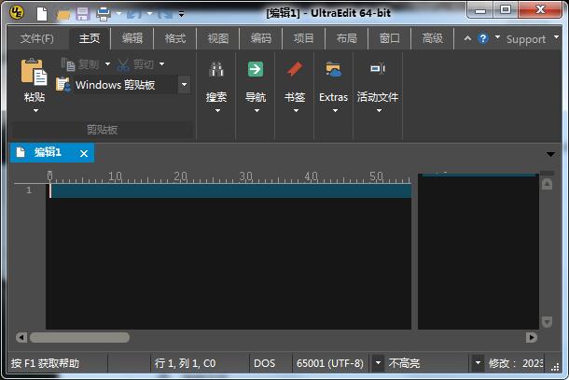This screenshot has height=380, width=569.
Task: Open the 活动文件 active file tool
Action: [378, 68]
